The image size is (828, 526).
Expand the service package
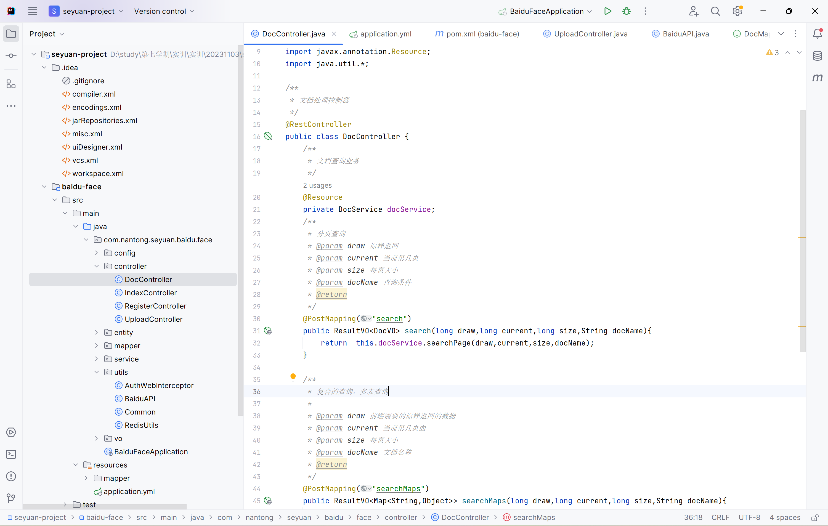[x=97, y=358]
